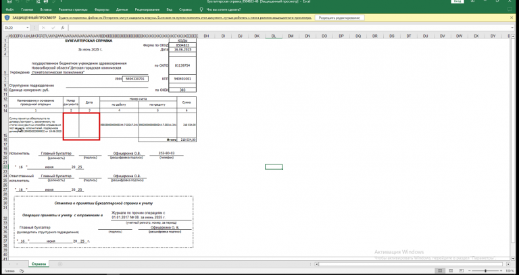Image resolution: width=519 pixels, height=275 pixels.
Task: Click the Справка sheet tab
Action: 39,264
